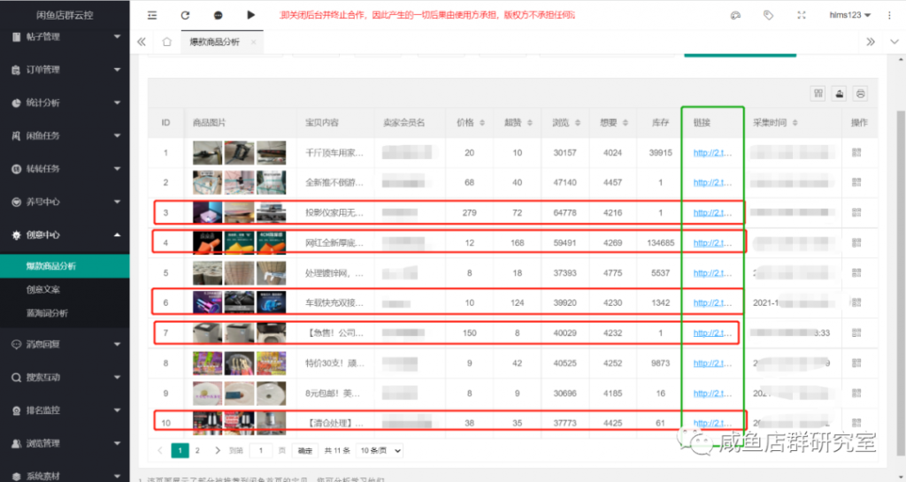Click the home icon in tab bar

167,42
